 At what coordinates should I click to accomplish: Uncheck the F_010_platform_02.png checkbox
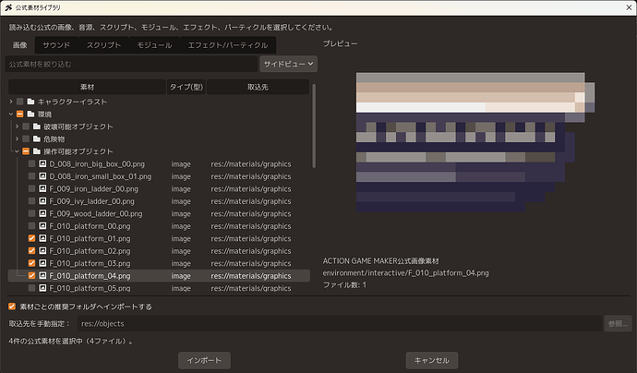[x=31, y=251]
